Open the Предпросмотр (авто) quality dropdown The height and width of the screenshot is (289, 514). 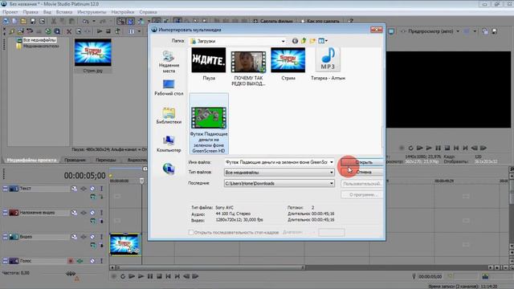coord(458,31)
